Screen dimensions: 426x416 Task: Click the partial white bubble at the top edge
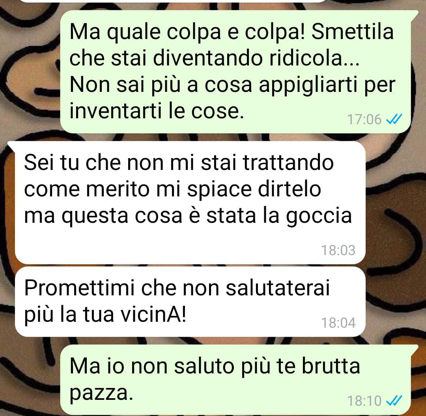174,1
